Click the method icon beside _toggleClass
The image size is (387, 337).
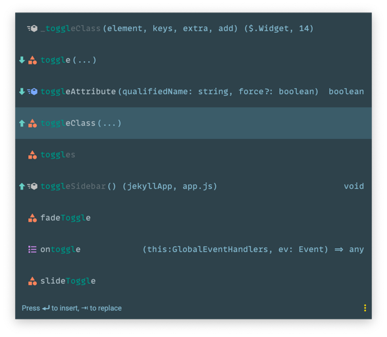tap(32, 28)
